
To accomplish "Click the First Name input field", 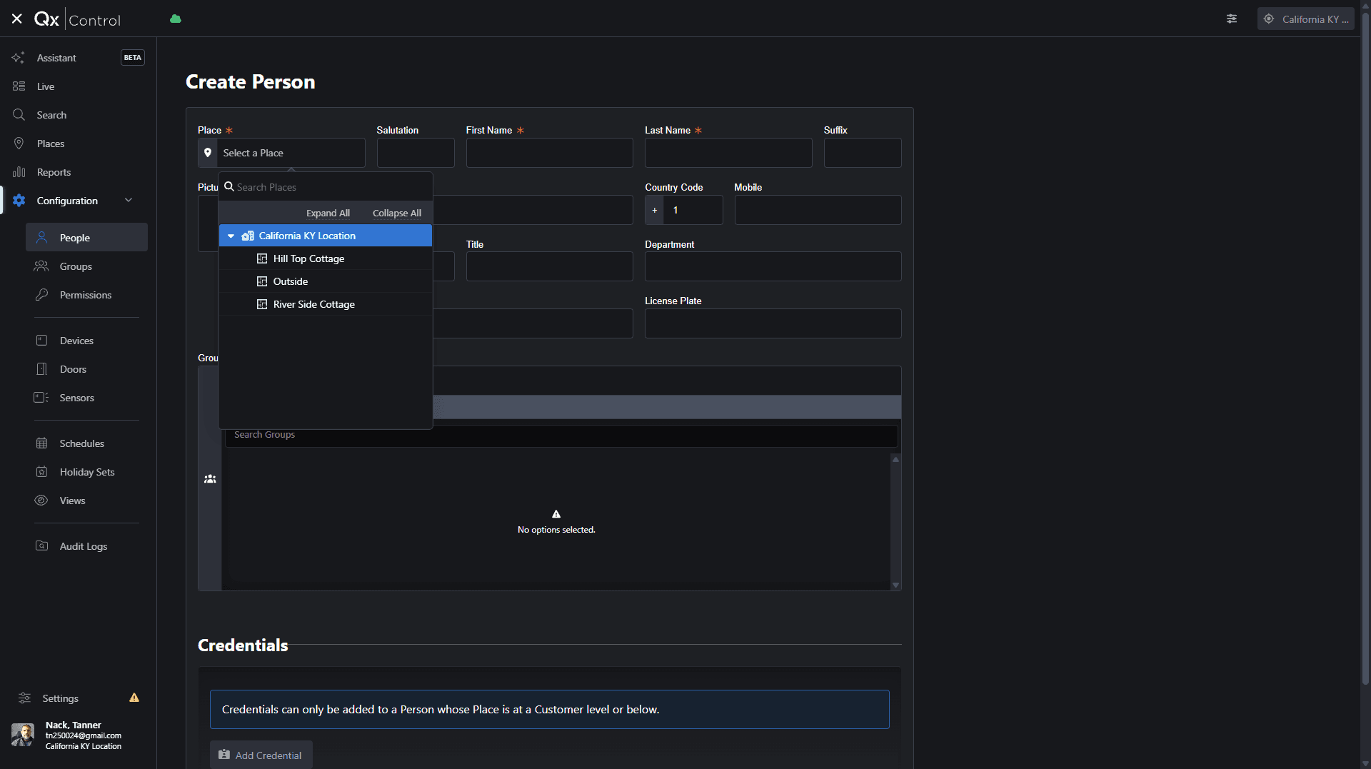I will pyautogui.click(x=550, y=153).
